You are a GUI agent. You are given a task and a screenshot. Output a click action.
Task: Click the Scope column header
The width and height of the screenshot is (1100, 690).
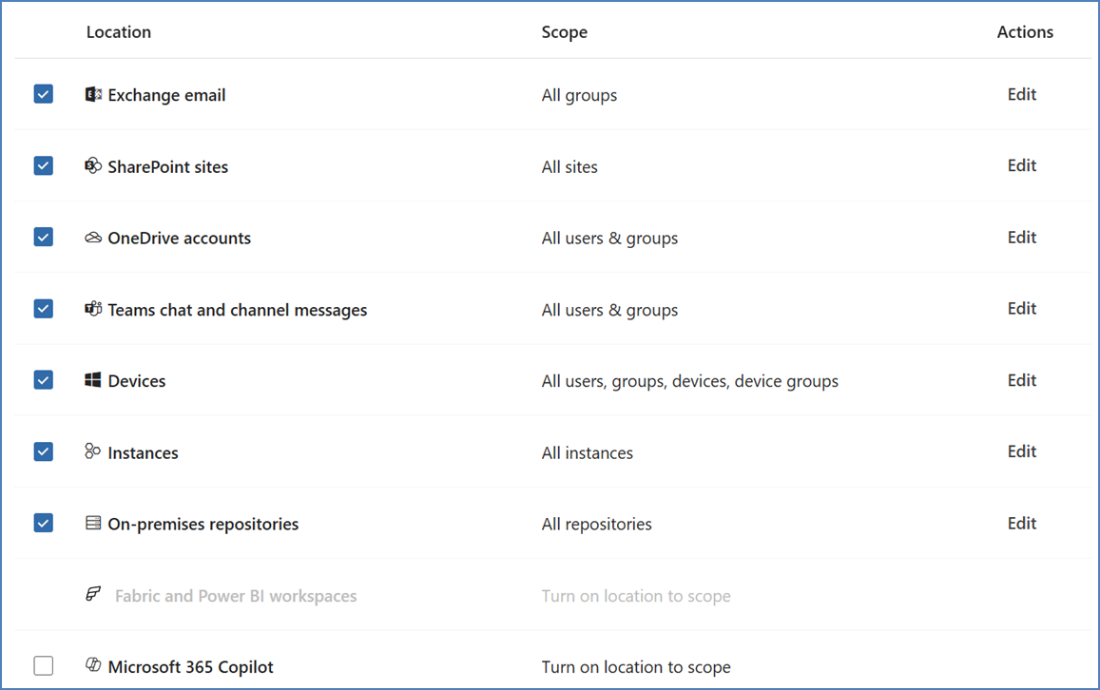tap(565, 32)
